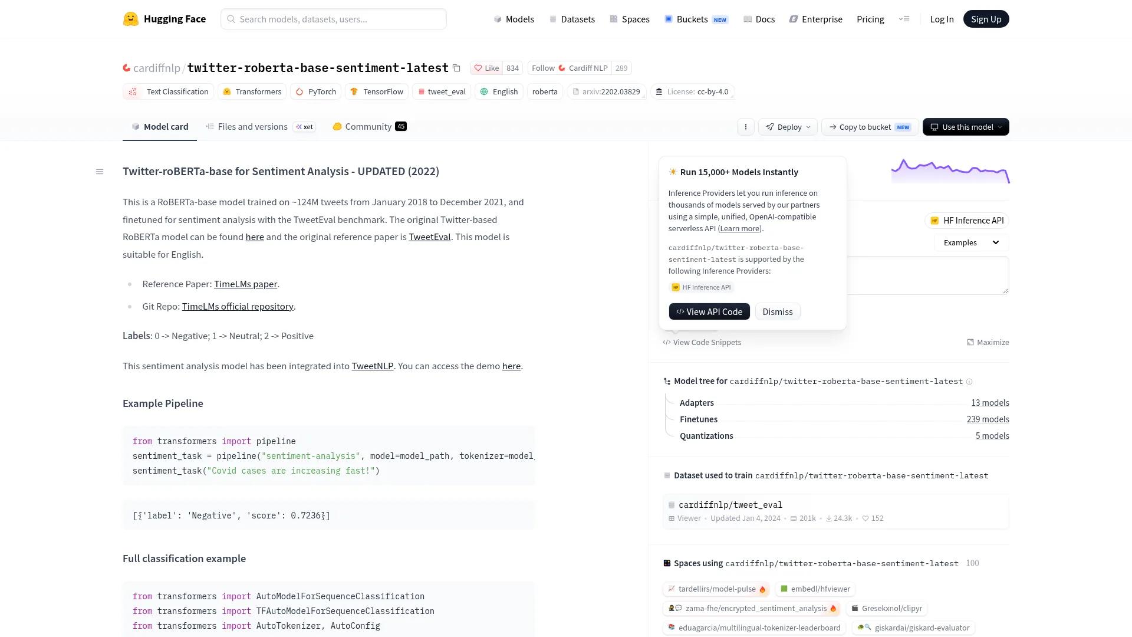
Task: Click the Sign Up button
Action: [x=986, y=19]
